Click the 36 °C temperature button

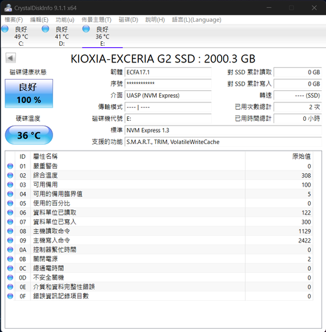[29, 135]
